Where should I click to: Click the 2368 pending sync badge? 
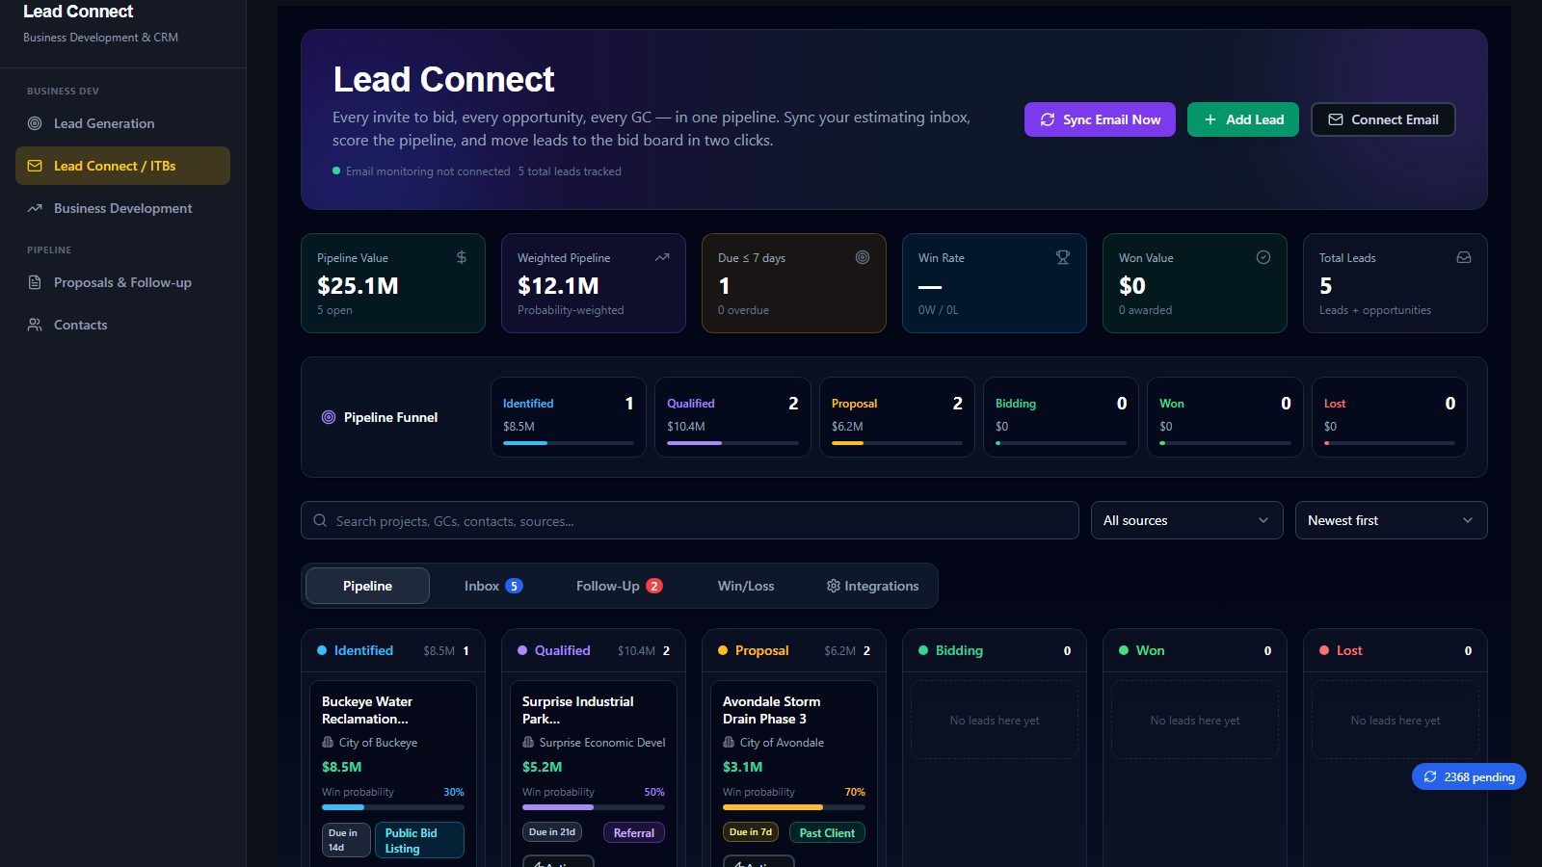click(x=1469, y=776)
